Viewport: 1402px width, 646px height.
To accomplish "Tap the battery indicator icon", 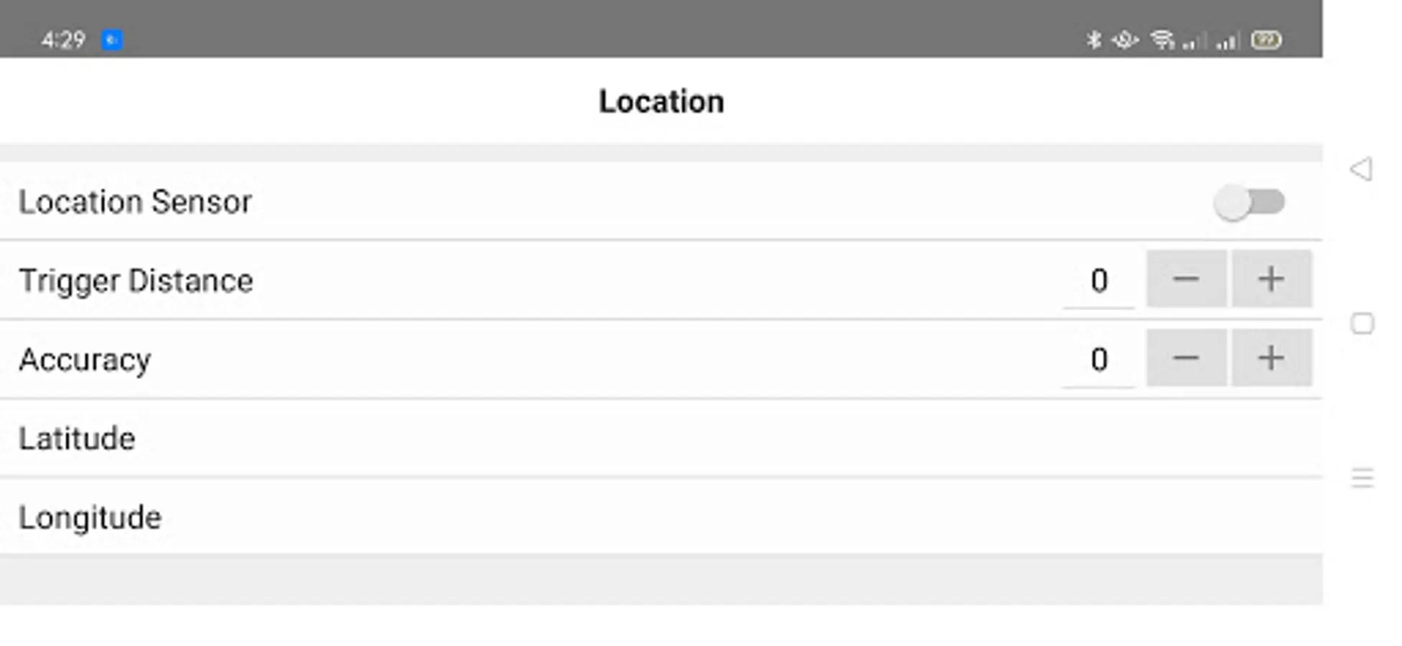I will tap(1266, 39).
